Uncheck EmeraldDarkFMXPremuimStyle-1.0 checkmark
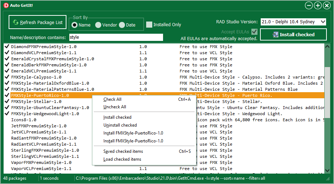This screenshot has height=184, width=334. [x=7, y=65]
